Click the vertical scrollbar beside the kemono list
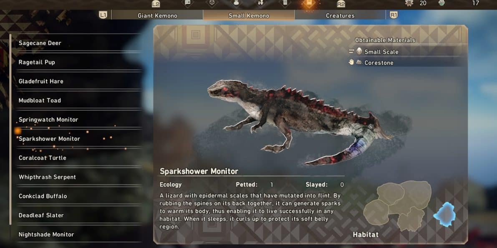Image resolution: width=497 pixels, height=248 pixels. [10, 129]
